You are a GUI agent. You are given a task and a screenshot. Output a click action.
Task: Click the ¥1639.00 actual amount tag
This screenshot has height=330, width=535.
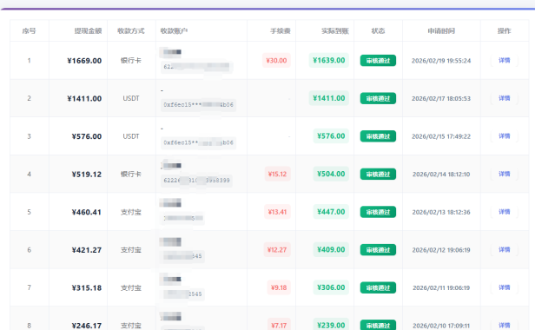coord(329,61)
